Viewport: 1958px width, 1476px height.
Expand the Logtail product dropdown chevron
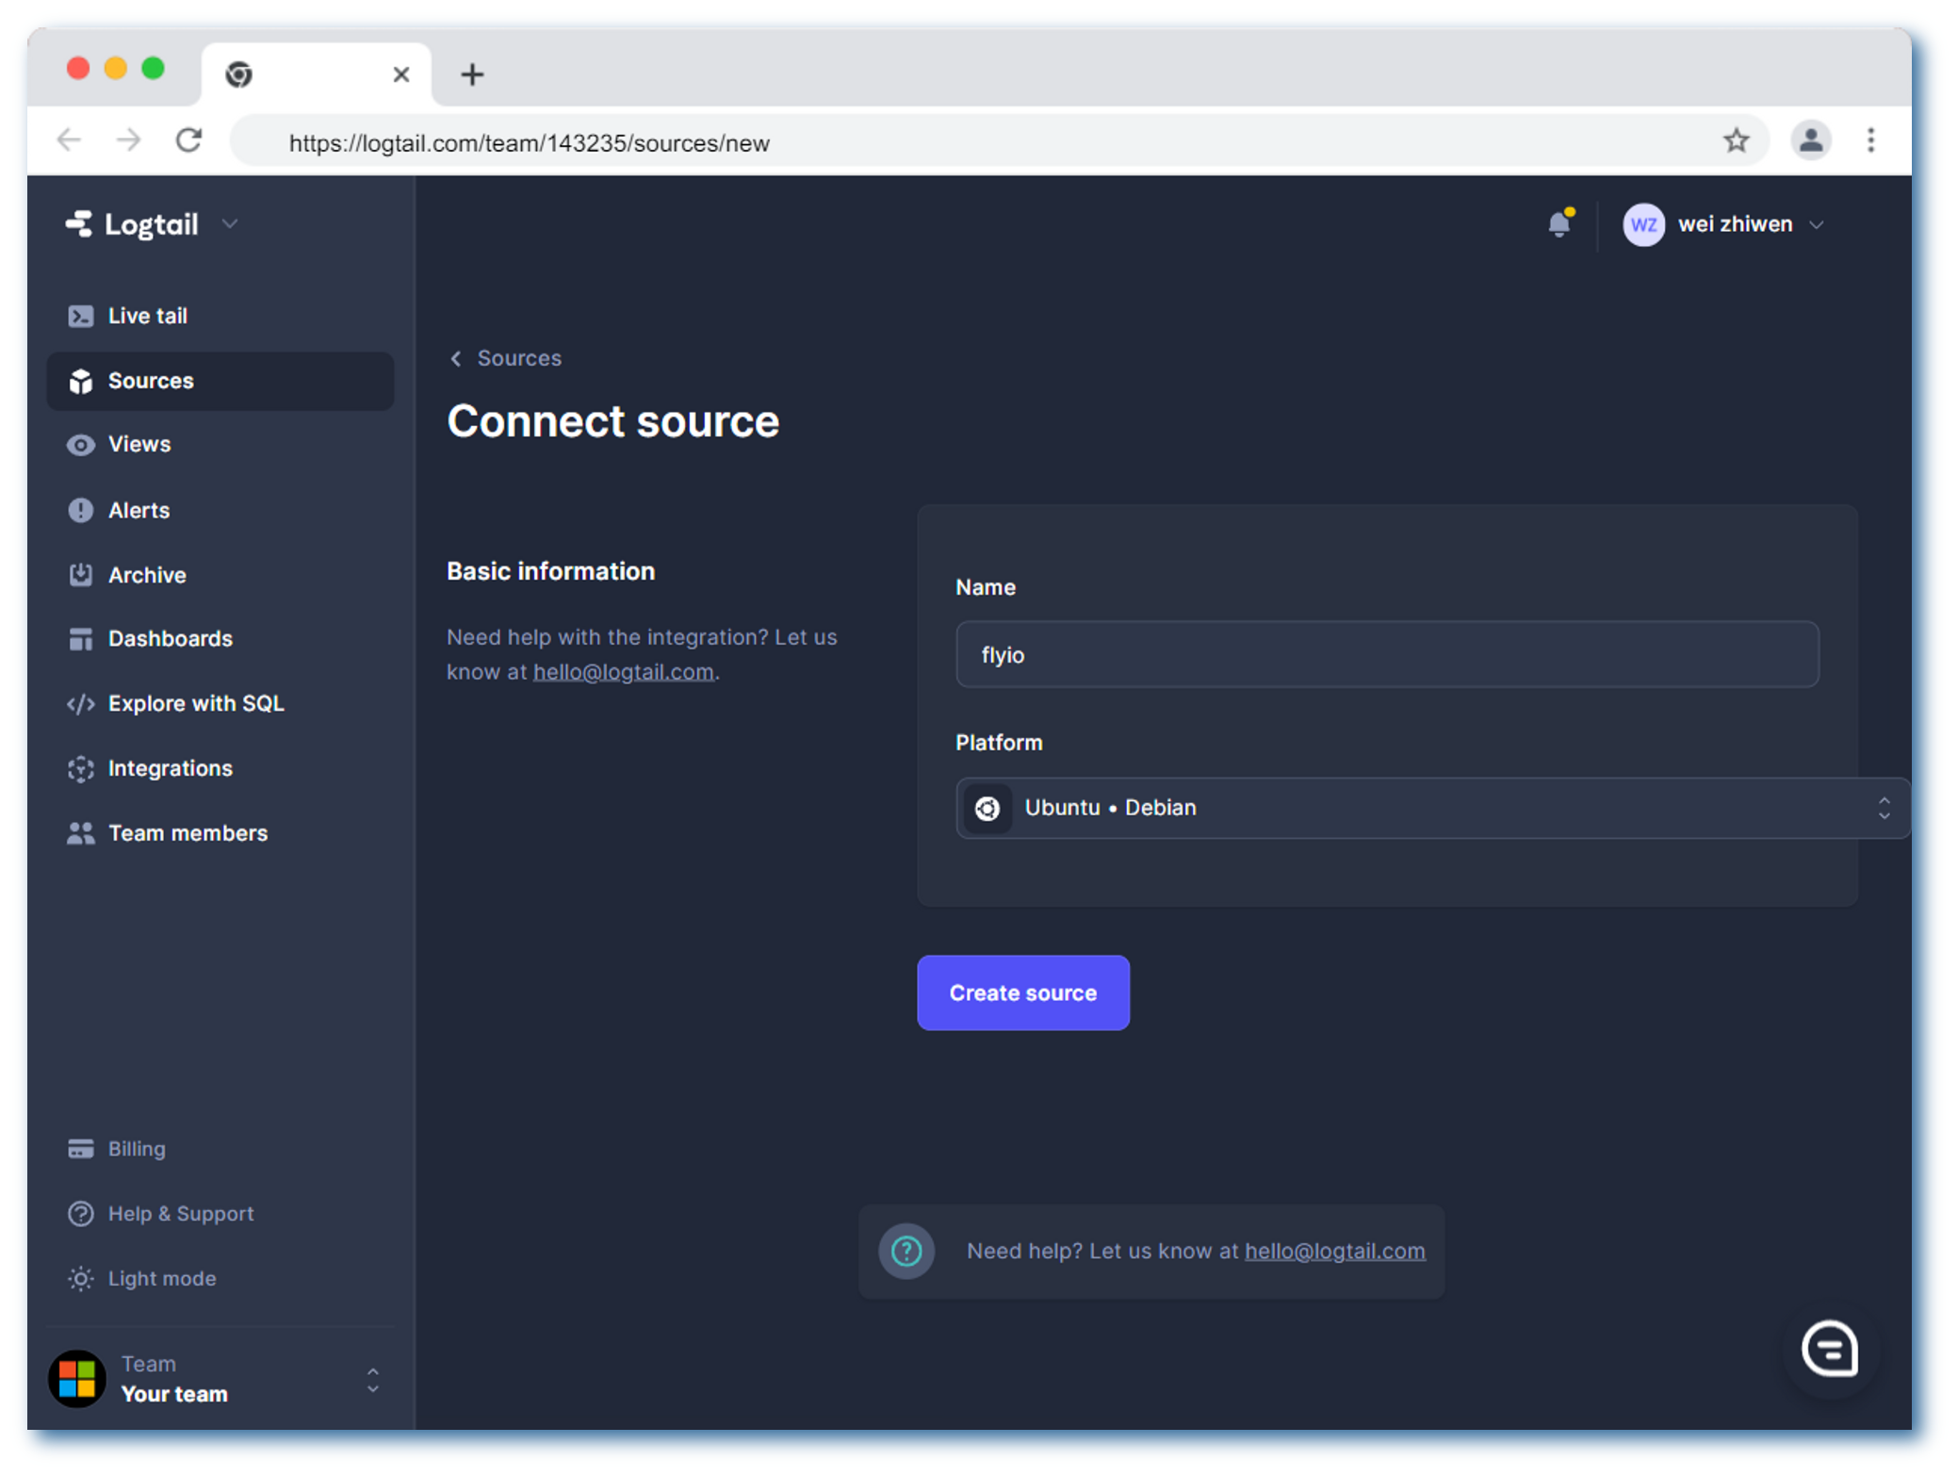(230, 224)
